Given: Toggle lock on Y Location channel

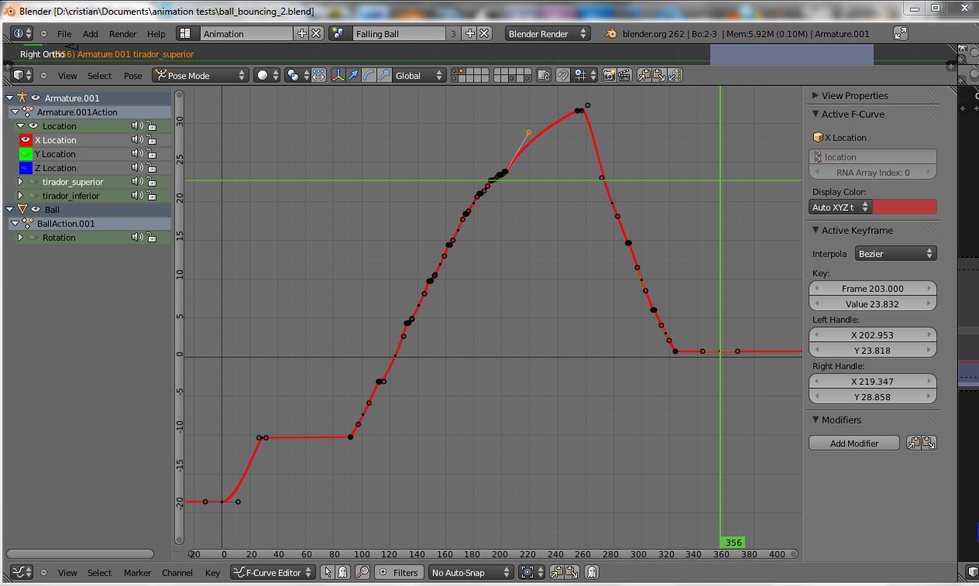Looking at the screenshot, I should tap(151, 153).
